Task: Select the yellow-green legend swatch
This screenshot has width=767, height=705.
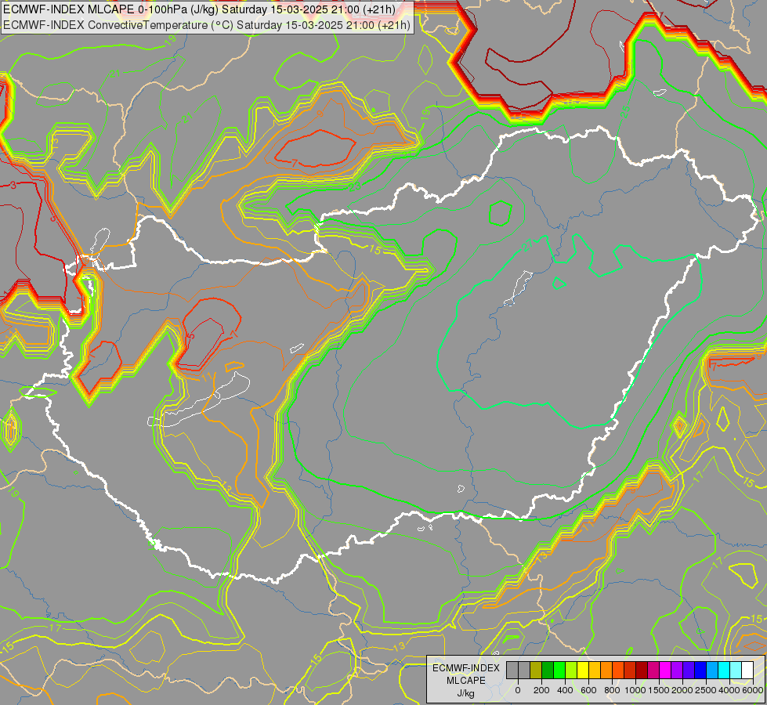Action: [x=571, y=671]
